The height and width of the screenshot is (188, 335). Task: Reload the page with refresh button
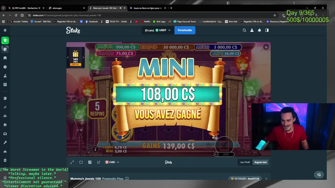coord(16,15)
